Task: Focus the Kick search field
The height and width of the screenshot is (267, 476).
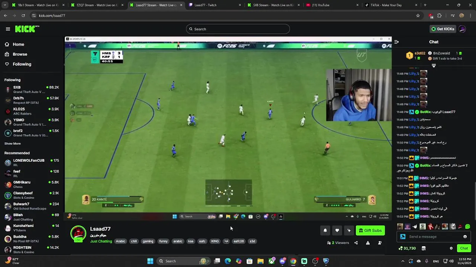Action: click(238, 29)
